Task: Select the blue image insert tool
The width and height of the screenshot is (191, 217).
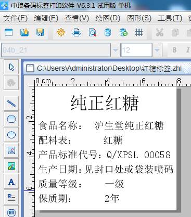Action: tap(11, 150)
